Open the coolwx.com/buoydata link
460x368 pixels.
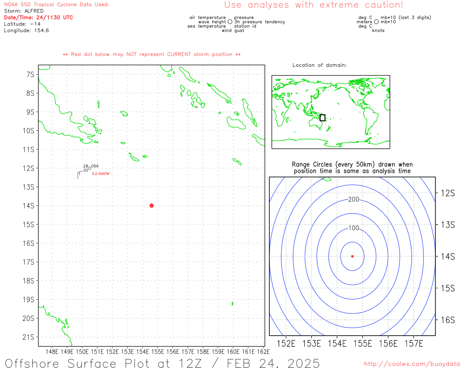(x=412, y=364)
